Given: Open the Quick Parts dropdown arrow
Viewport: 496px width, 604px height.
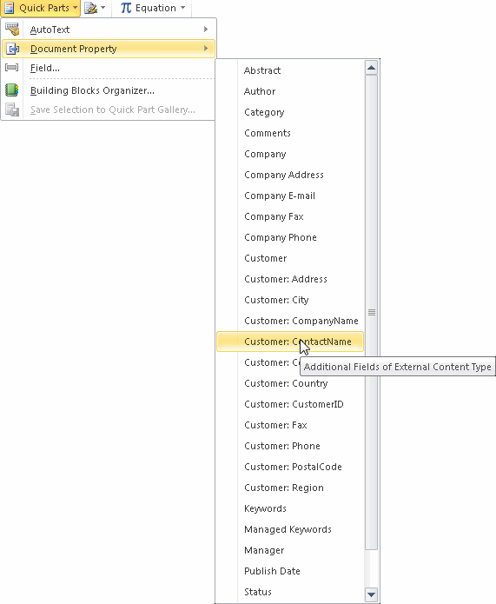Looking at the screenshot, I should click(75, 8).
